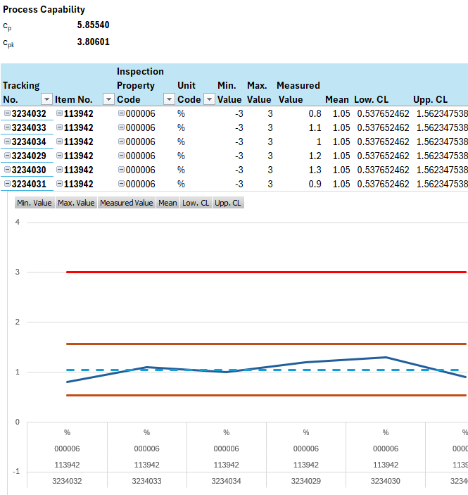Collapse item 113942 in row 3234030
The height and width of the screenshot is (495, 468).
tap(60, 170)
